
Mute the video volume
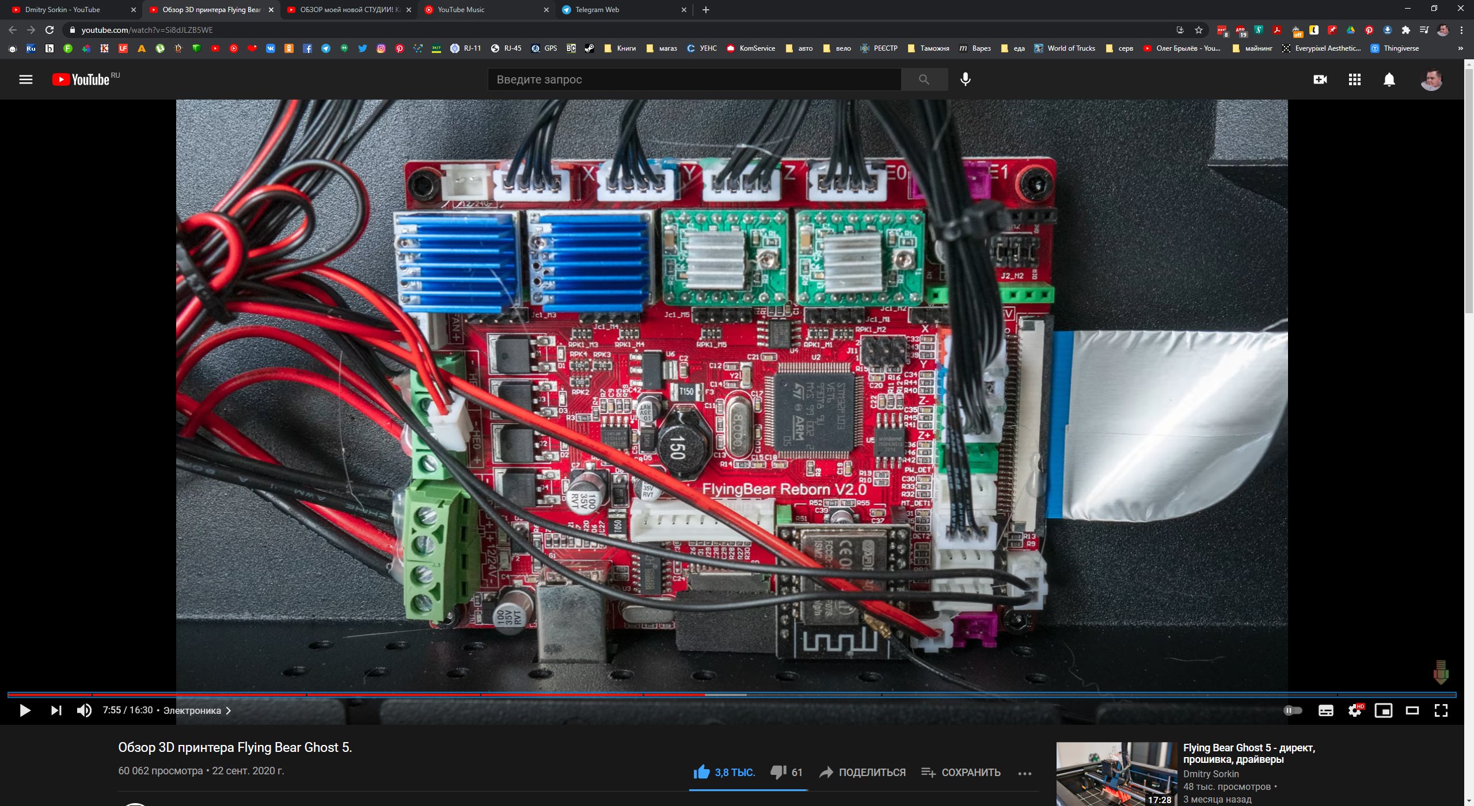point(84,710)
